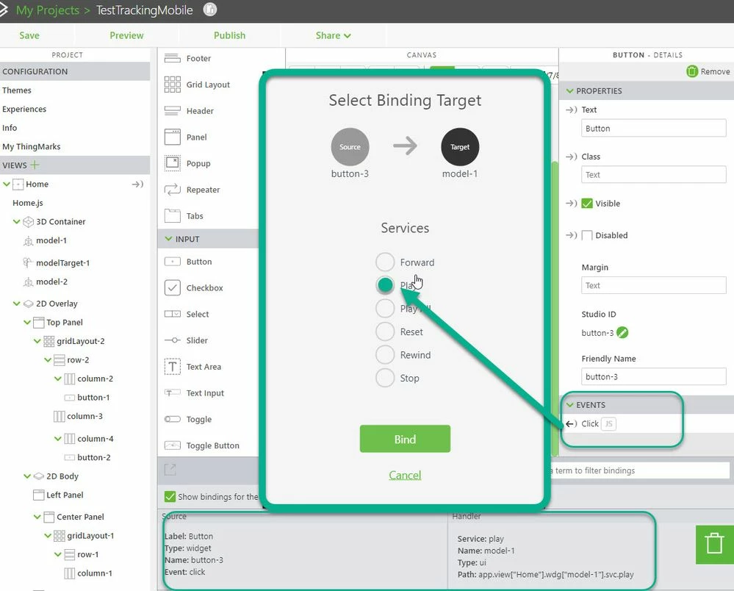This screenshot has height=591, width=734.
Task: Select the Play All service radio button
Action: (385, 308)
